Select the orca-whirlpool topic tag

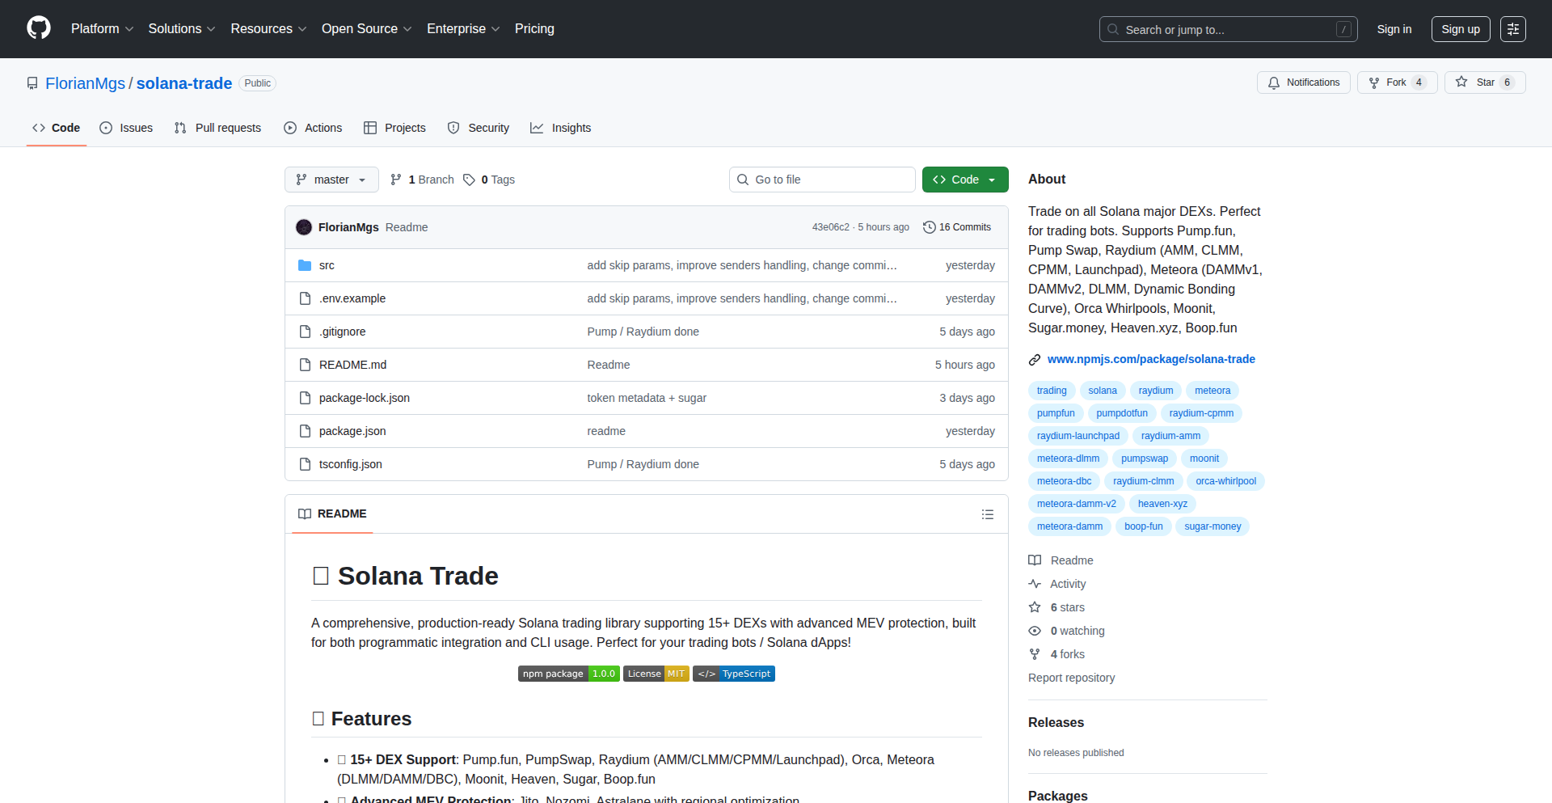point(1225,481)
